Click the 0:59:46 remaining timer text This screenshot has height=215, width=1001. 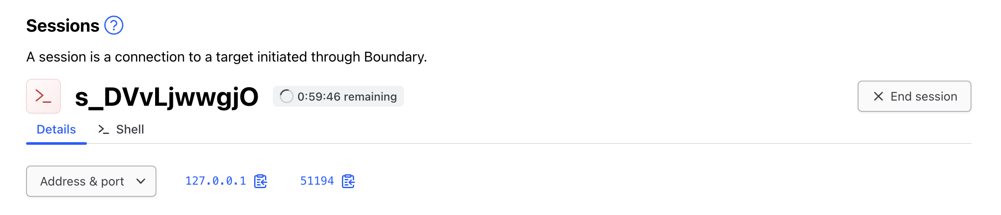click(x=347, y=97)
